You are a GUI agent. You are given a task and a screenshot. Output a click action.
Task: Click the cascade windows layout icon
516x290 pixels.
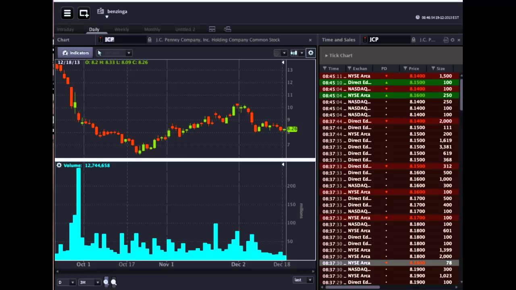click(227, 29)
